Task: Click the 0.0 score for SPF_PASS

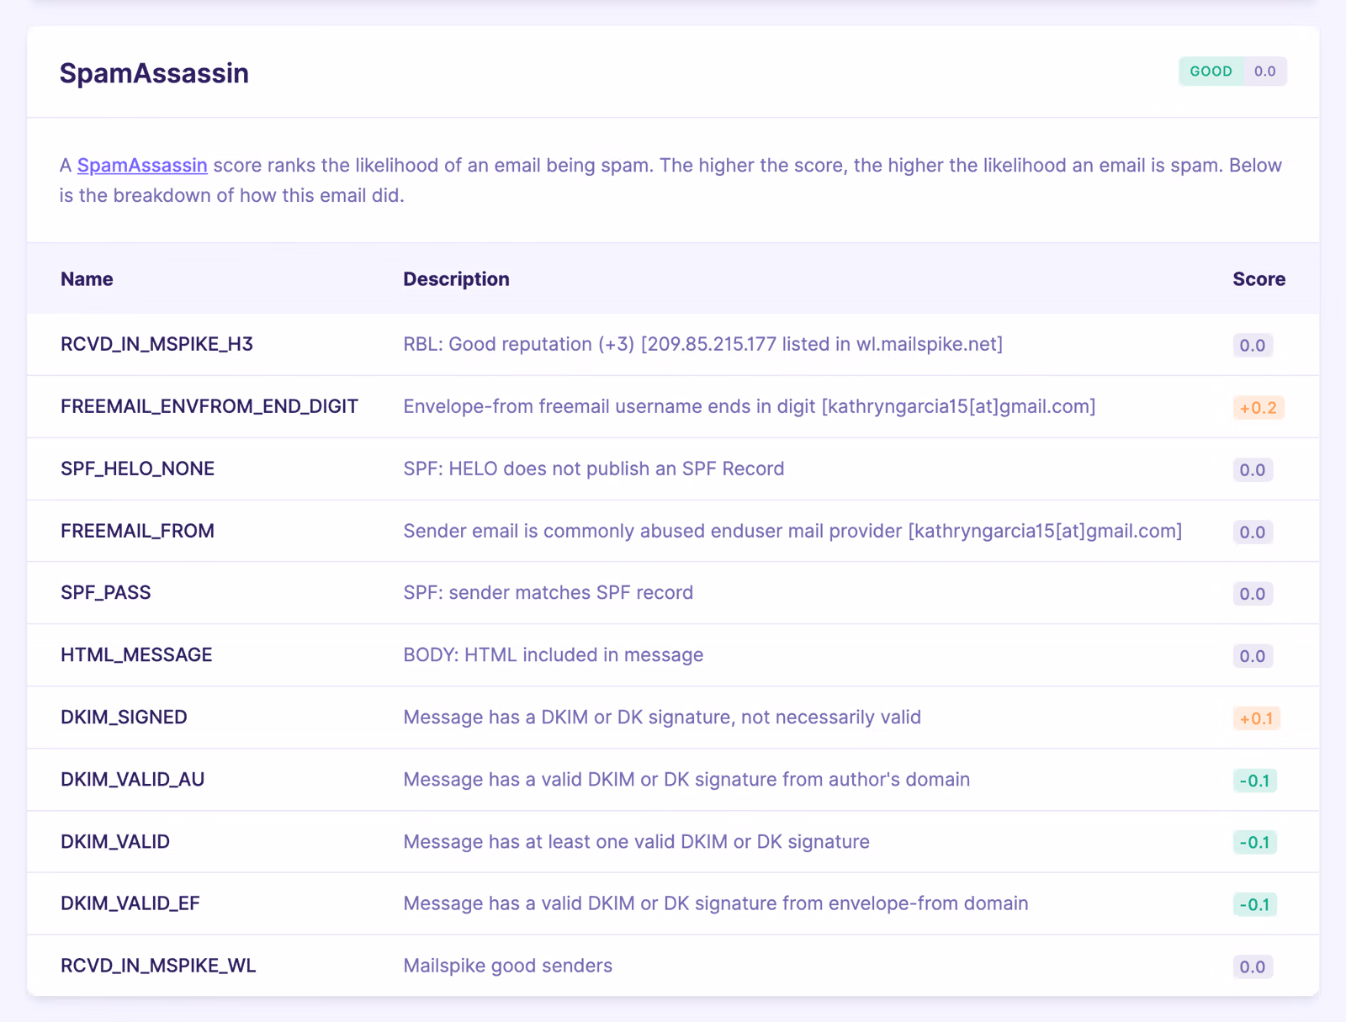Action: pos(1253,594)
